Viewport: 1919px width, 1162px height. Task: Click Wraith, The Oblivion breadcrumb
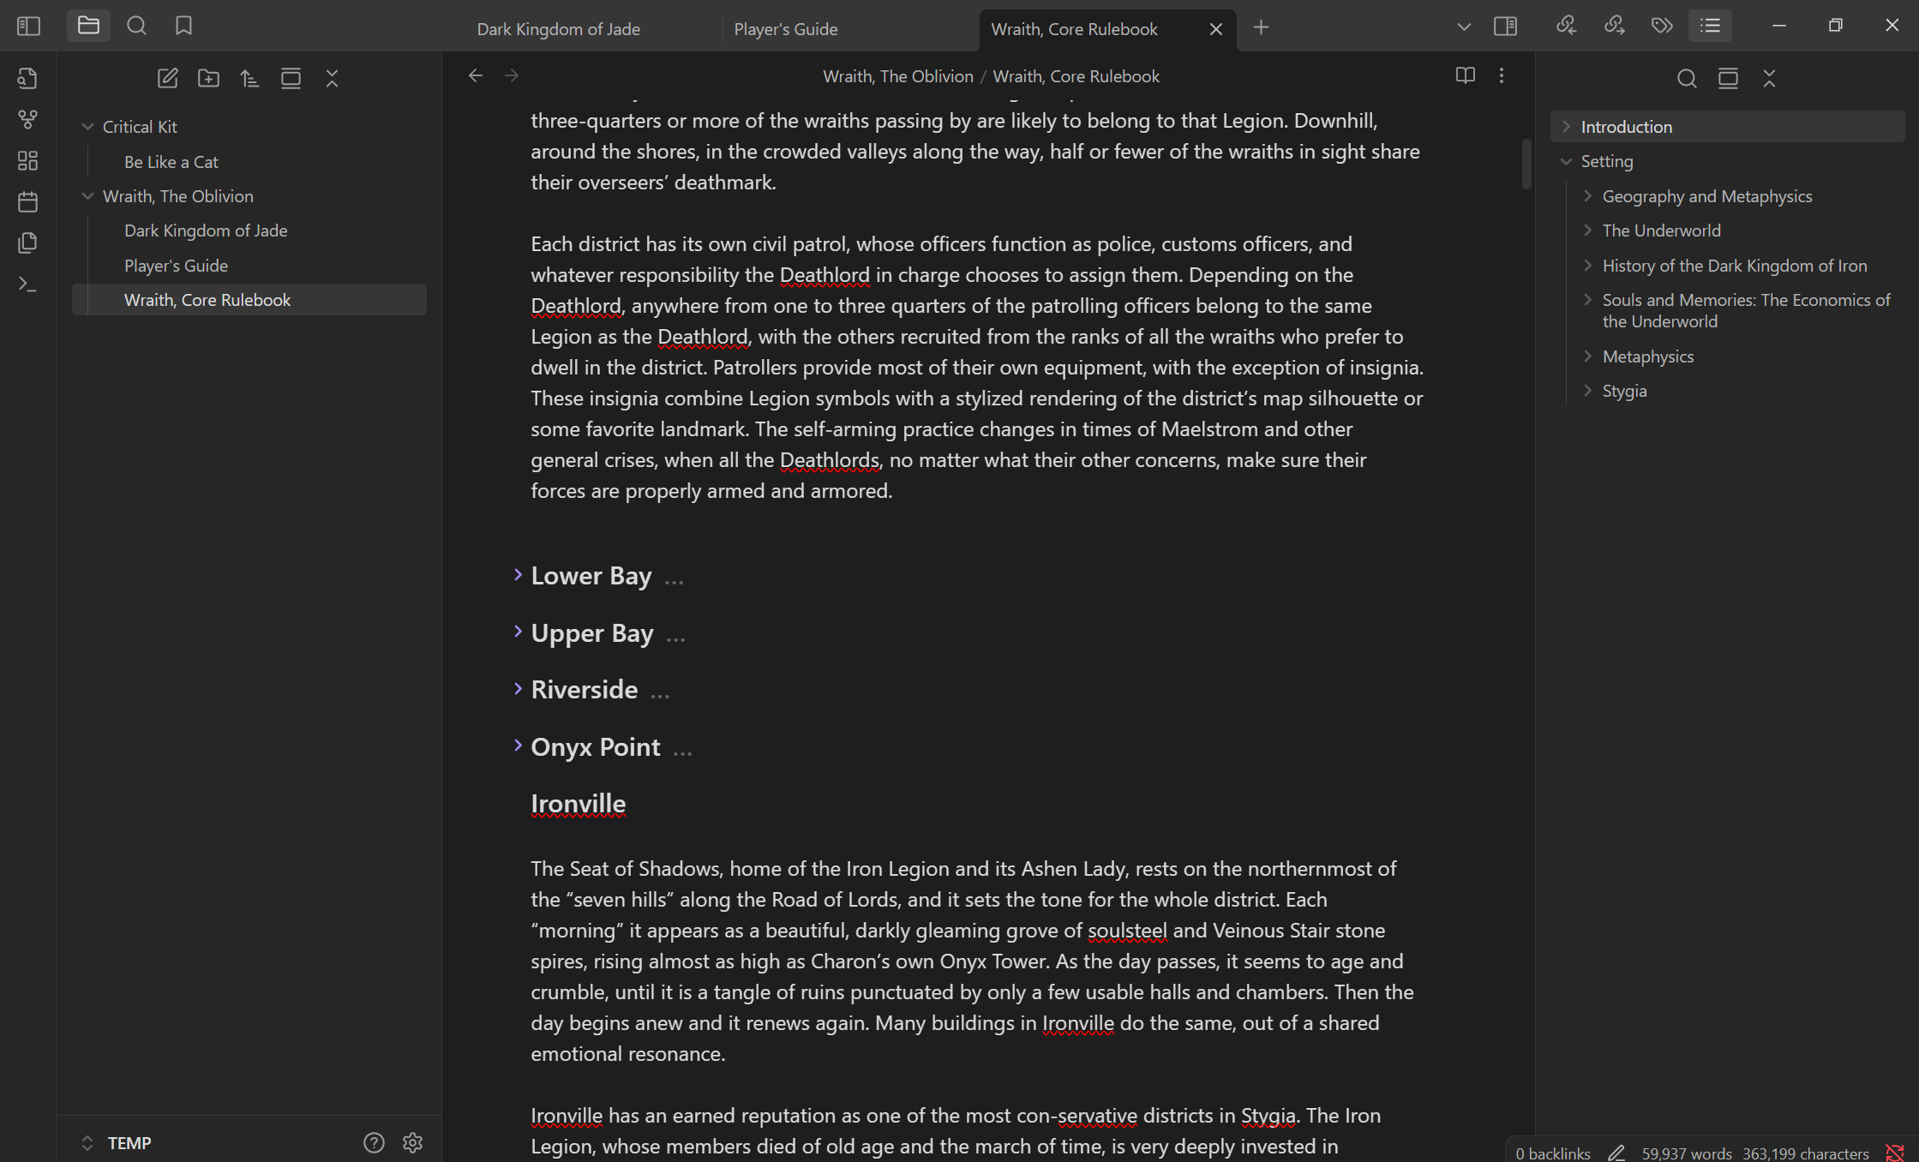[897, 76]
